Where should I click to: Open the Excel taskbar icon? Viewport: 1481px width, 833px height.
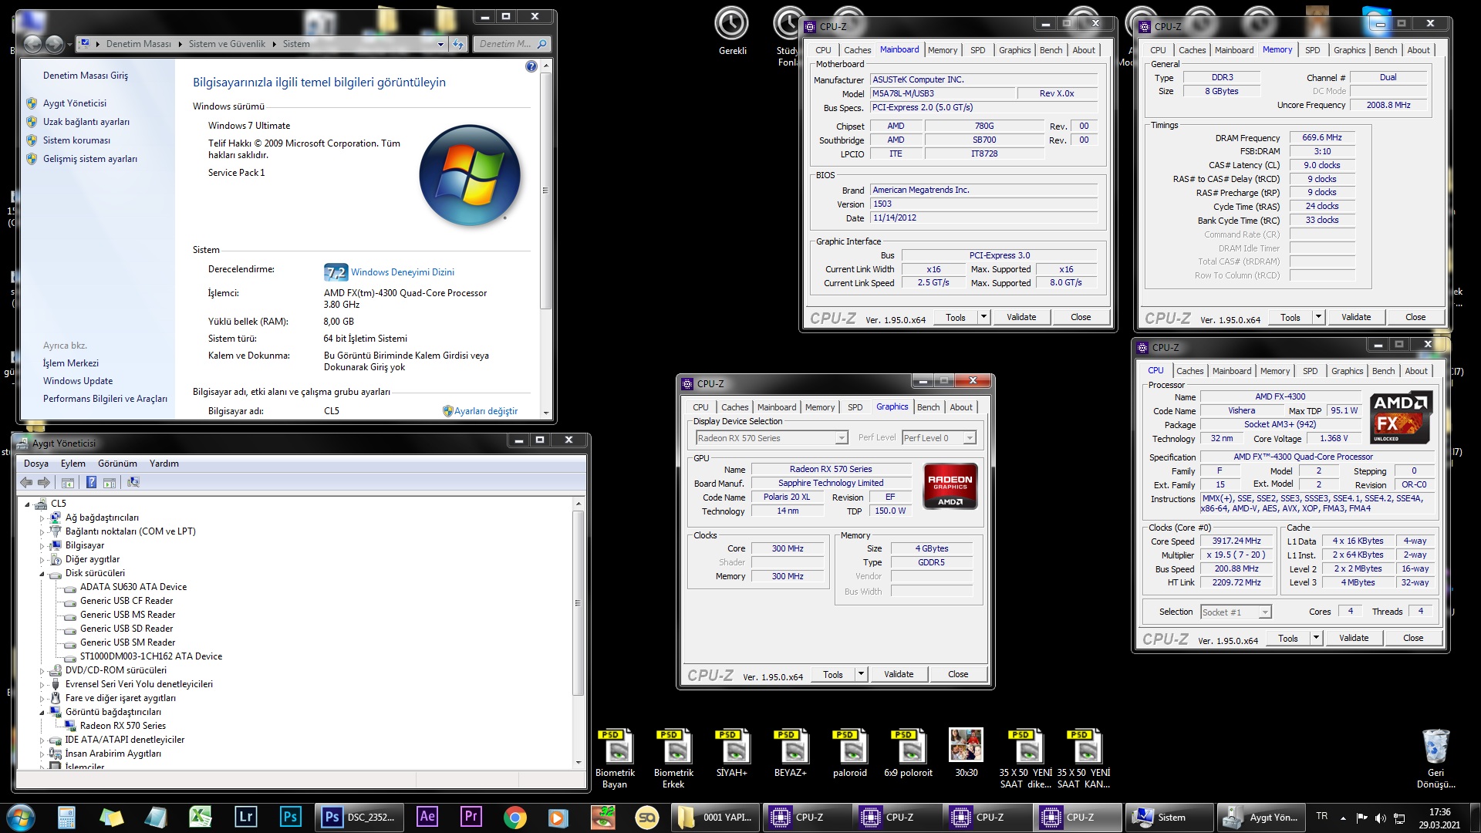pyautogui.click(x=200, y=817)
